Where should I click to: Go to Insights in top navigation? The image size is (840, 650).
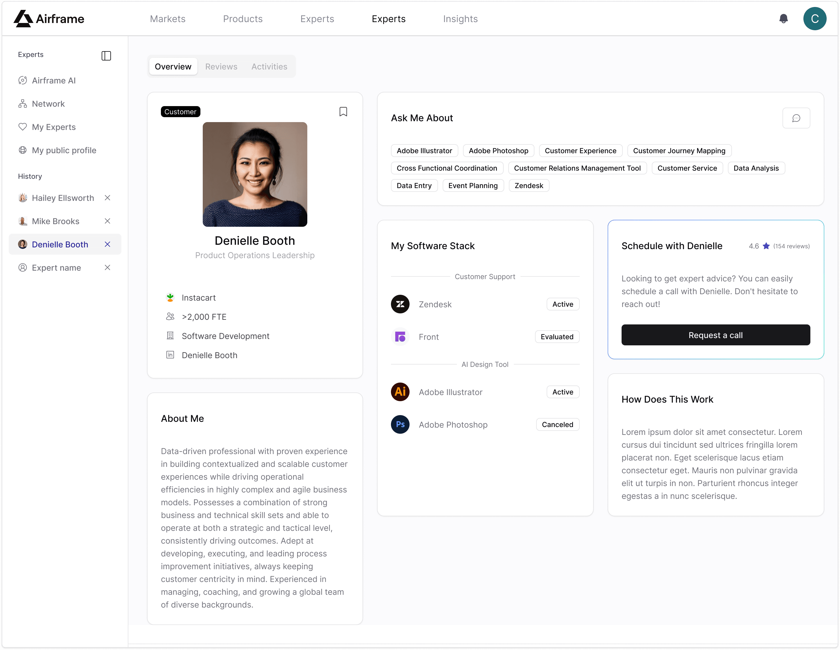[460, 19]
